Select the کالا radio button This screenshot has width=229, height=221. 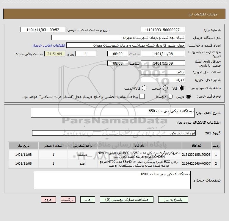pyautogui.click(x=181, y=88)
